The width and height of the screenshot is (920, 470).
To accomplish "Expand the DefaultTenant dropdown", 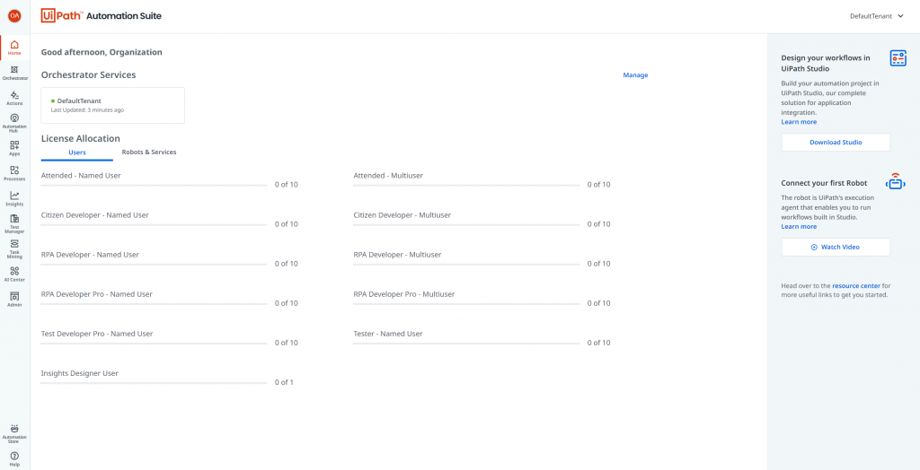I will coord(877,16).
